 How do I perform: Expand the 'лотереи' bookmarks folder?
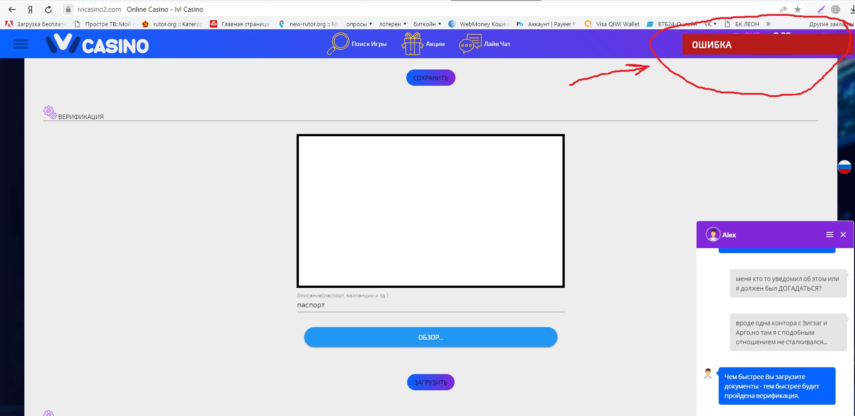coord(393,24)
